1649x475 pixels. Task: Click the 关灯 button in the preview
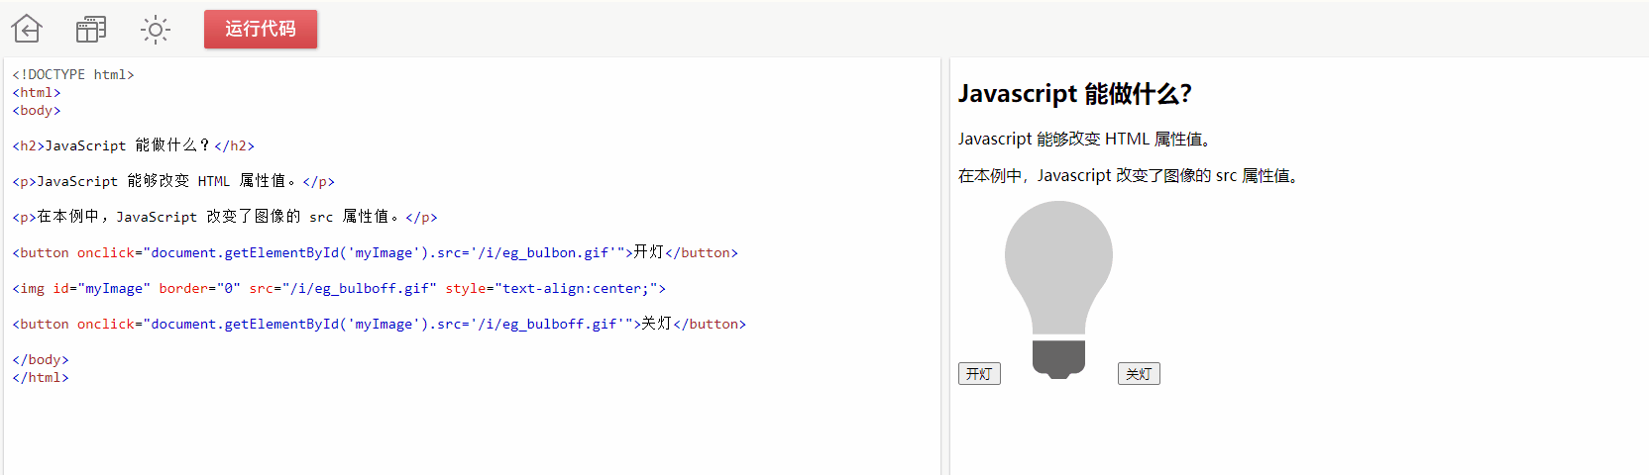point(1139,374)
